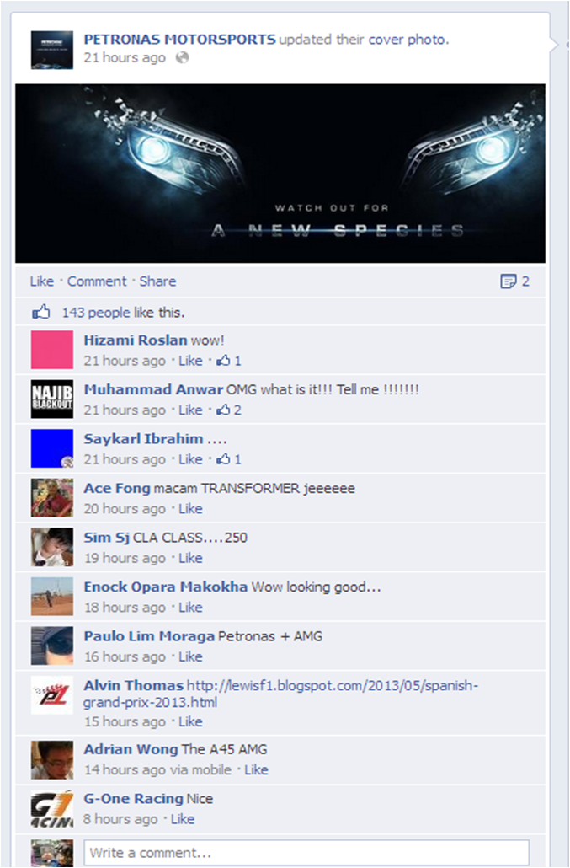Image resolution: width=570 pixels, height=868 pixels.
Task: Open the New Species cover photo
Action: point(280,174)
